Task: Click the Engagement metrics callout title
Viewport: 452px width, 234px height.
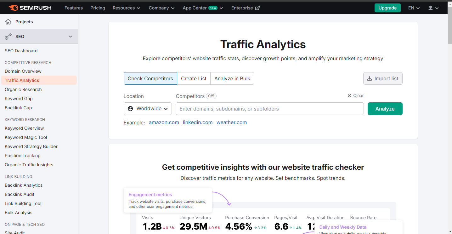Action: point(150,195)
